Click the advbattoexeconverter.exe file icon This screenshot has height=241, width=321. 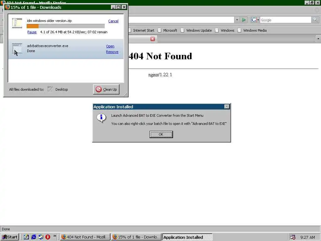(17, 49)
